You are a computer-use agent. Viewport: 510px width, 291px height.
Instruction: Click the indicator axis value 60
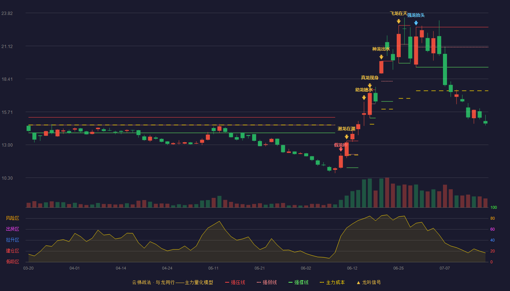pos(493,229)
